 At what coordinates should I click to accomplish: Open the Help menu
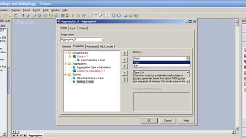(65, 10)
